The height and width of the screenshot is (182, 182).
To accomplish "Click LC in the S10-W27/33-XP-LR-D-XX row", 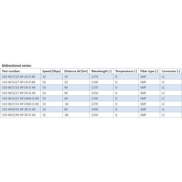I will pos(163,77).
